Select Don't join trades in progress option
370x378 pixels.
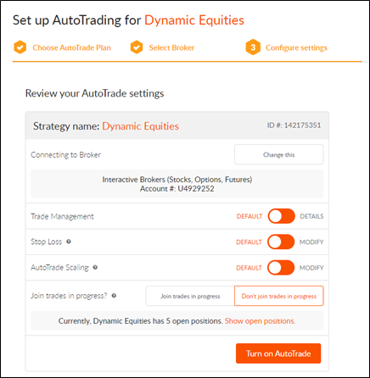tap(279, 296)
